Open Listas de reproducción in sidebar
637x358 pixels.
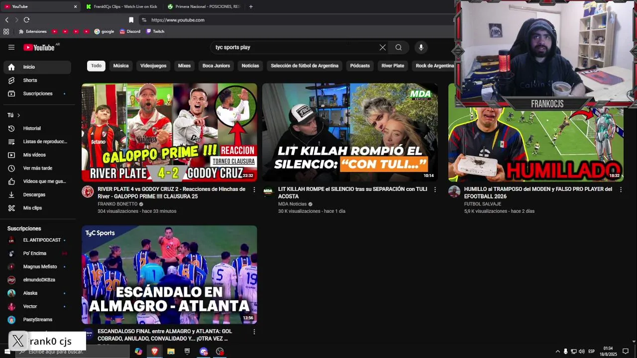(37, 142)
